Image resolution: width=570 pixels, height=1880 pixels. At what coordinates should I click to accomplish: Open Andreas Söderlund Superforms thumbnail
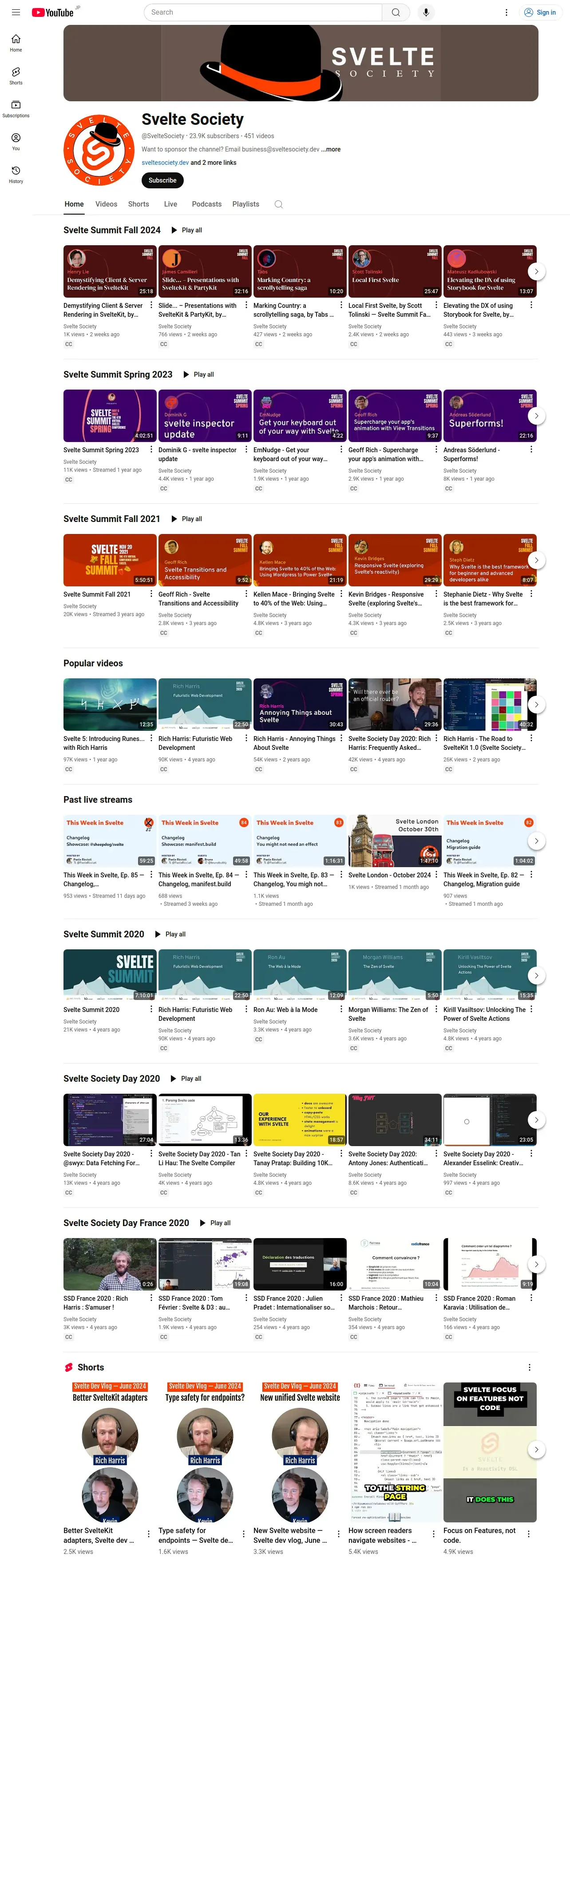(x=490, y=416)
